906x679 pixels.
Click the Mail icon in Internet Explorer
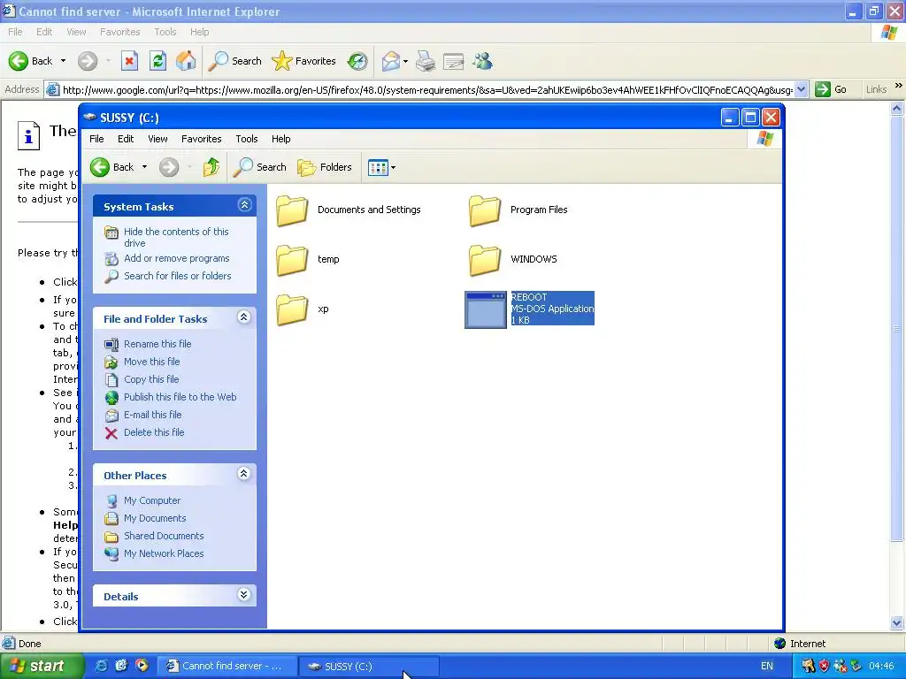[390, 61]
